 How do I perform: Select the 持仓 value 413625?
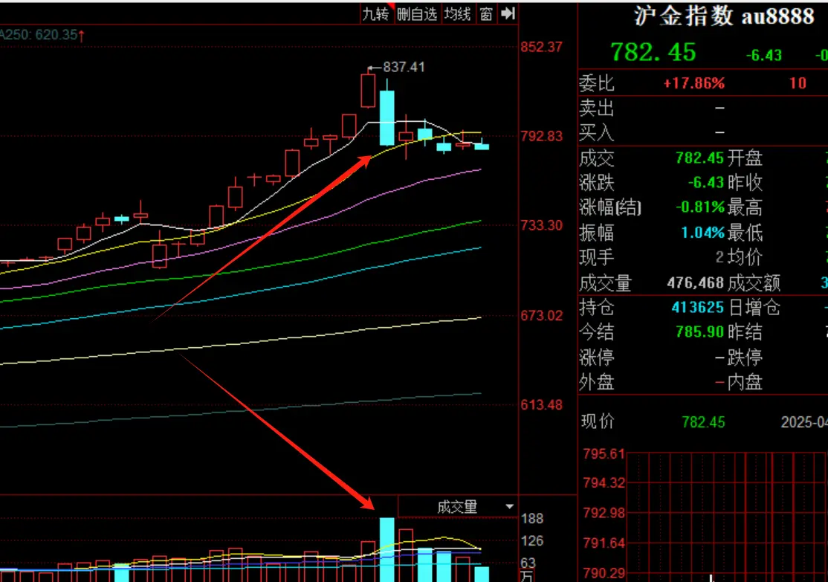point(697,307)
